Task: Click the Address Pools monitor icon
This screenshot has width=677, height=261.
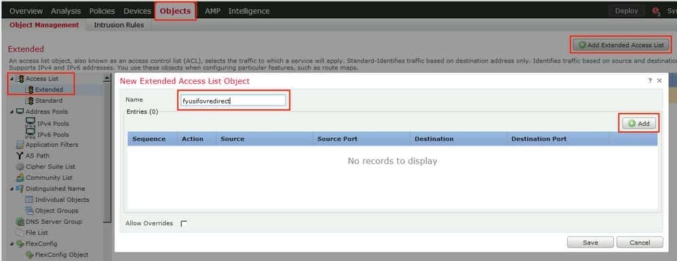Action: point(20,112)
